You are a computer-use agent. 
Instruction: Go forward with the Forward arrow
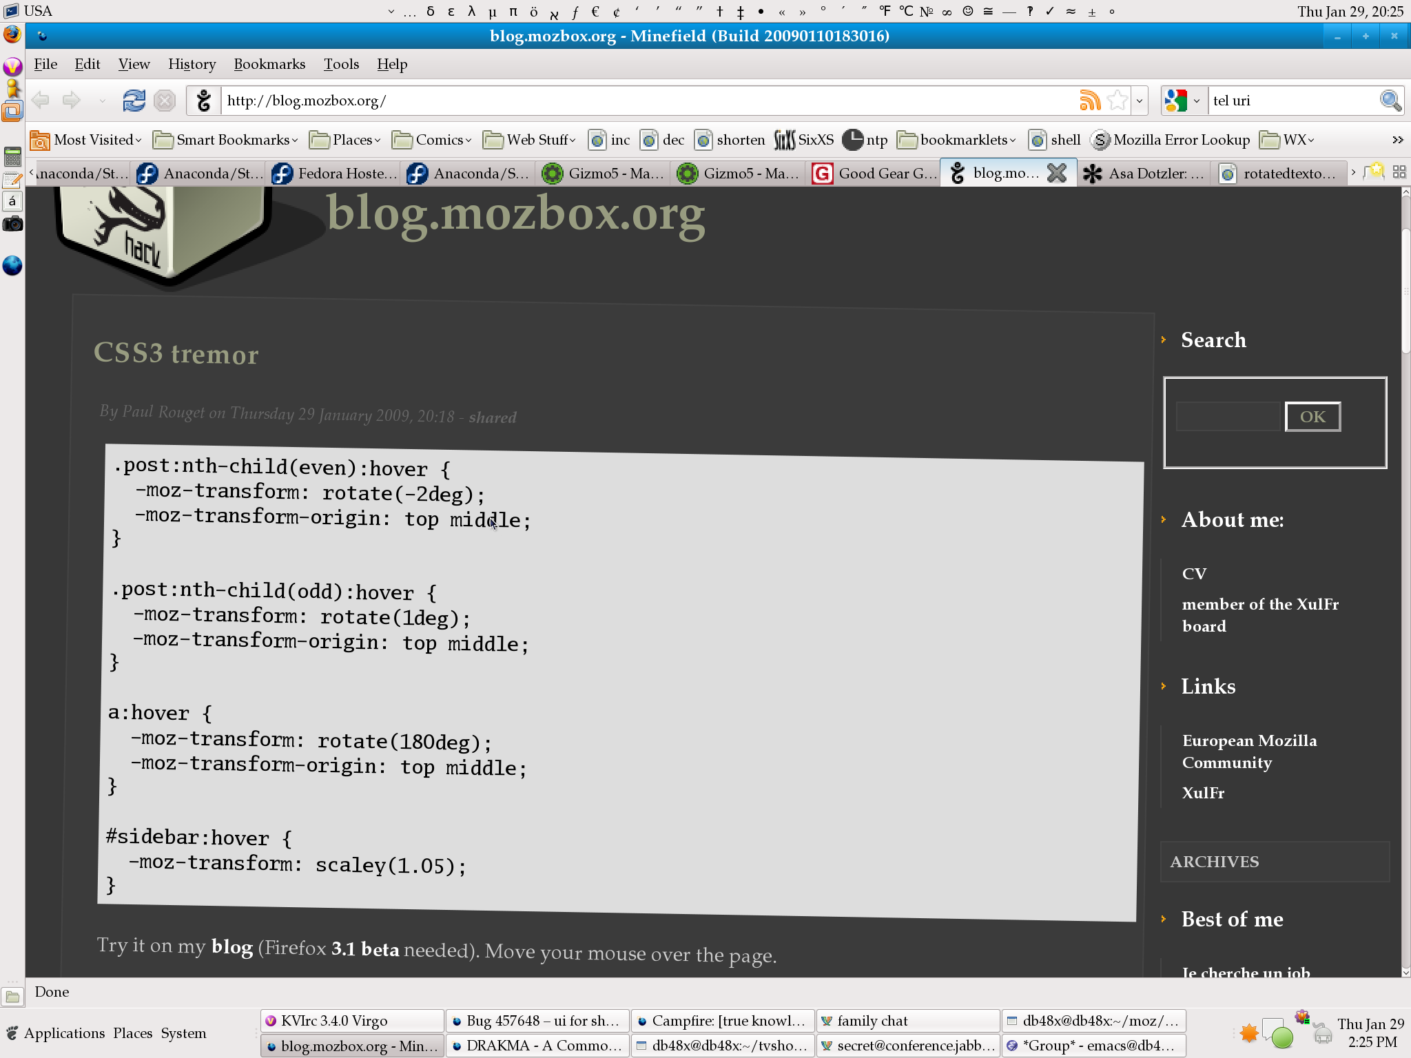point(72,101)
